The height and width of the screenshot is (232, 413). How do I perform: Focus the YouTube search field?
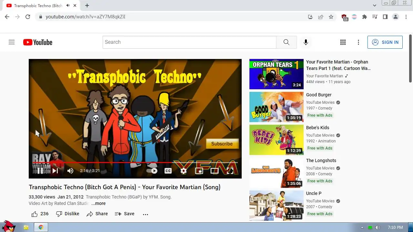[189, 42]
